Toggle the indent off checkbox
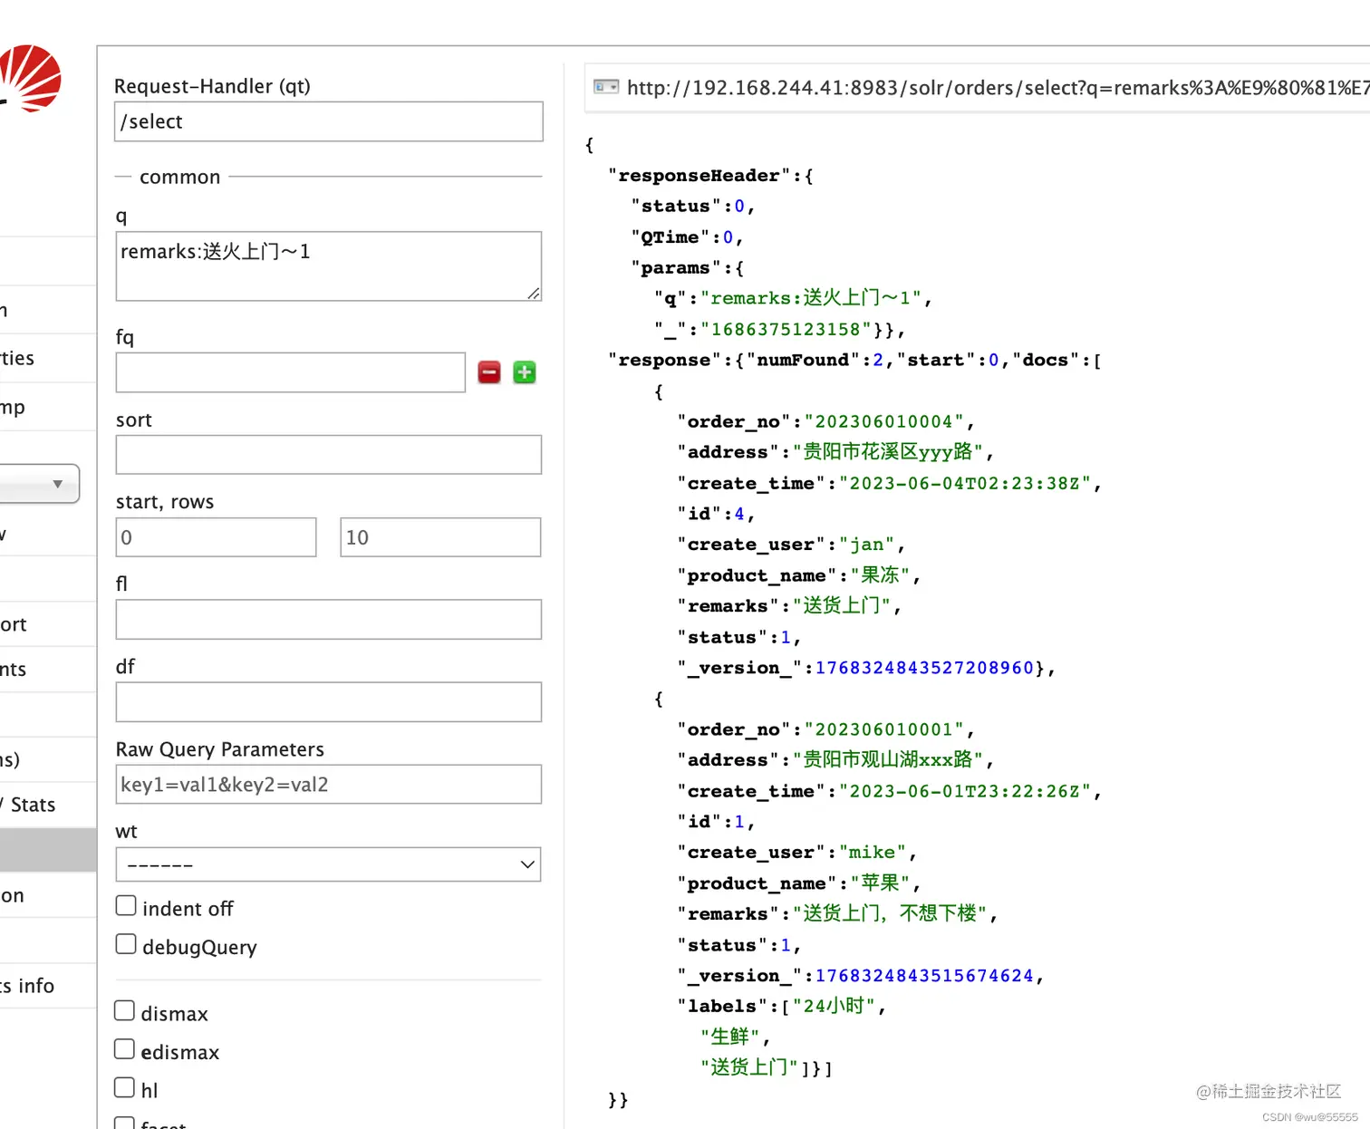 [x=126, y=906]
